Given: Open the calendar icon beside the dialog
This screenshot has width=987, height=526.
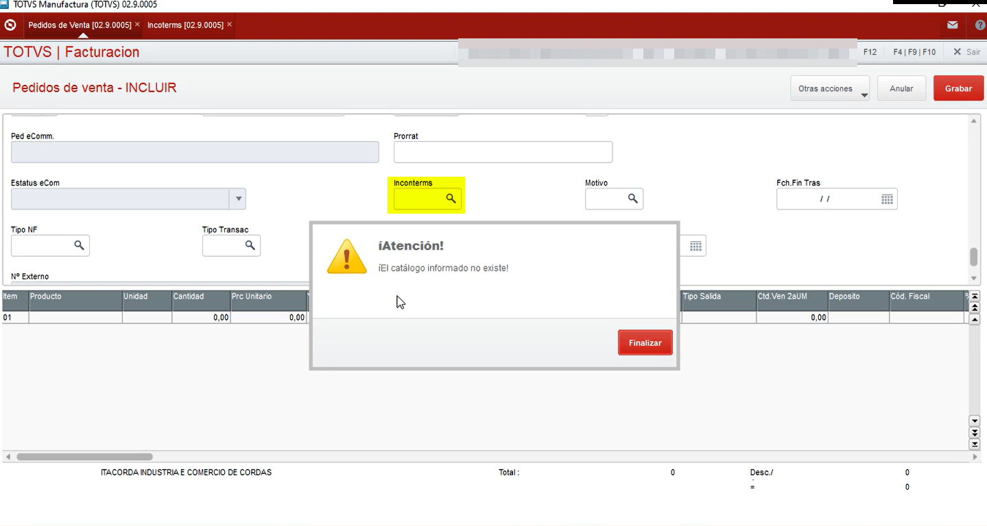Looking at the screenshot, I should point(695,246).
